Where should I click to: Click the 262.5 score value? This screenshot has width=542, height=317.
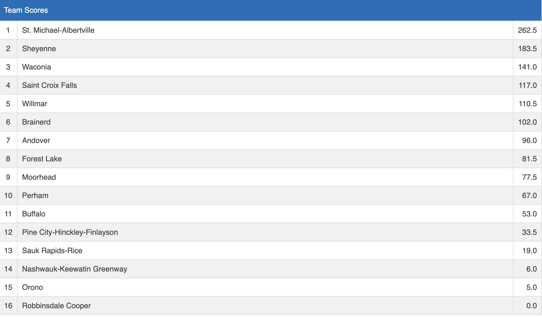pos(527,30)
